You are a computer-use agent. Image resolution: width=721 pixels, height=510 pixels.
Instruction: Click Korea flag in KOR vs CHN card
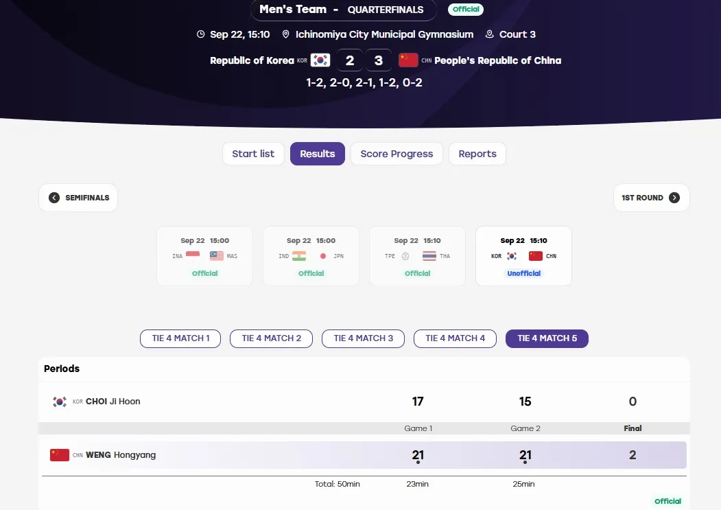point(512,256)
